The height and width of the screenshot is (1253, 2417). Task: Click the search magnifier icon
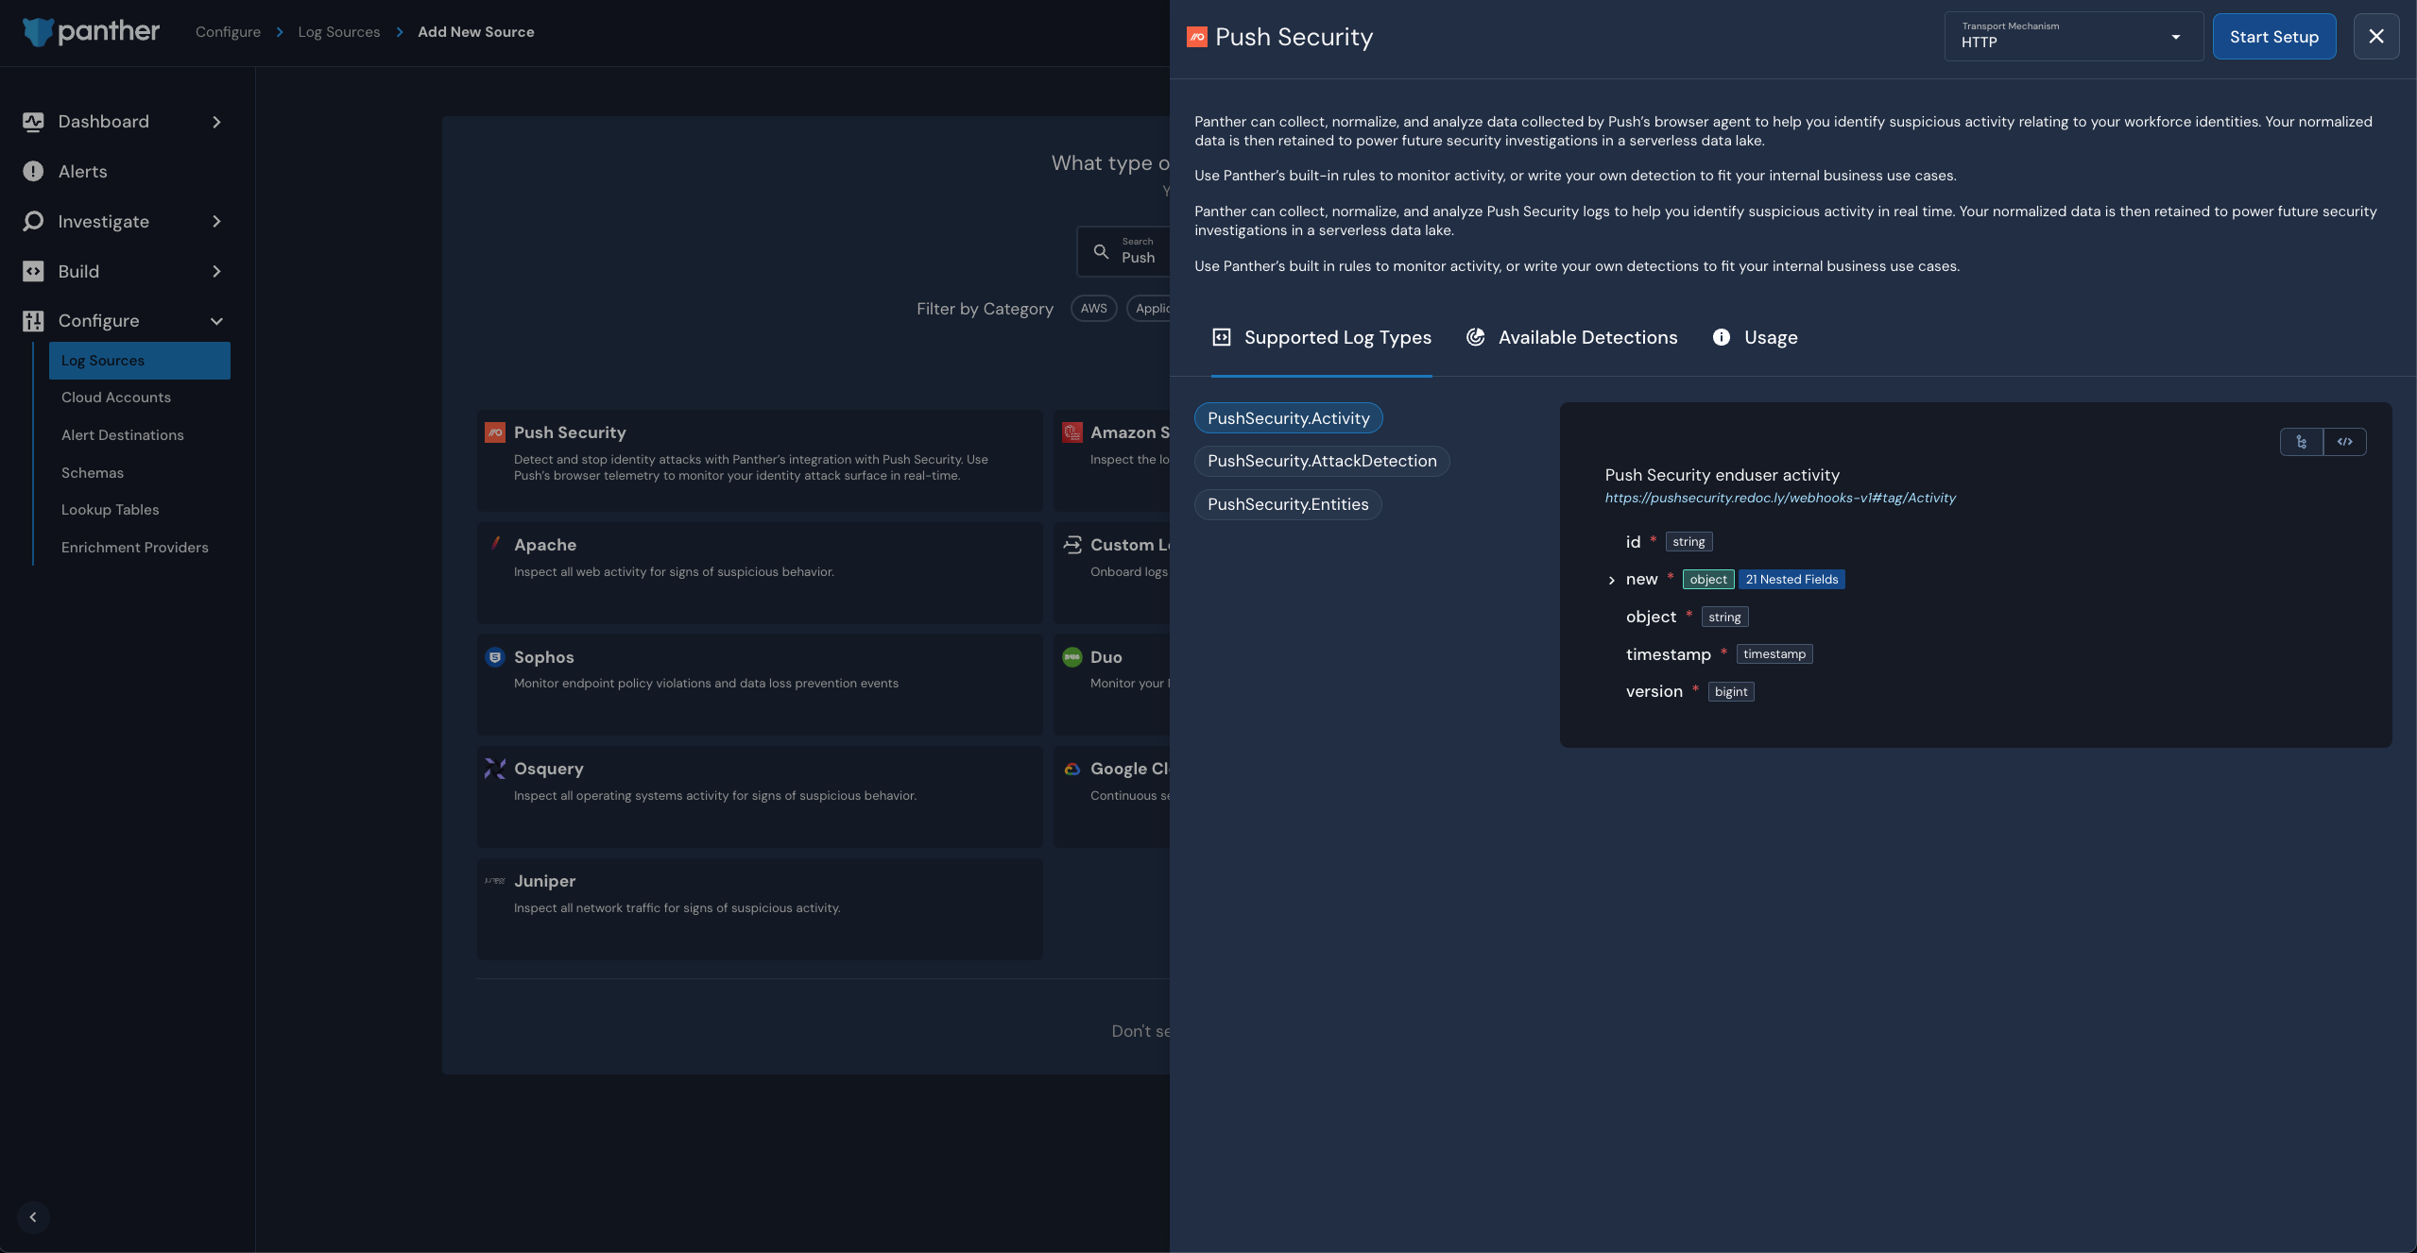pos(1101,251)
